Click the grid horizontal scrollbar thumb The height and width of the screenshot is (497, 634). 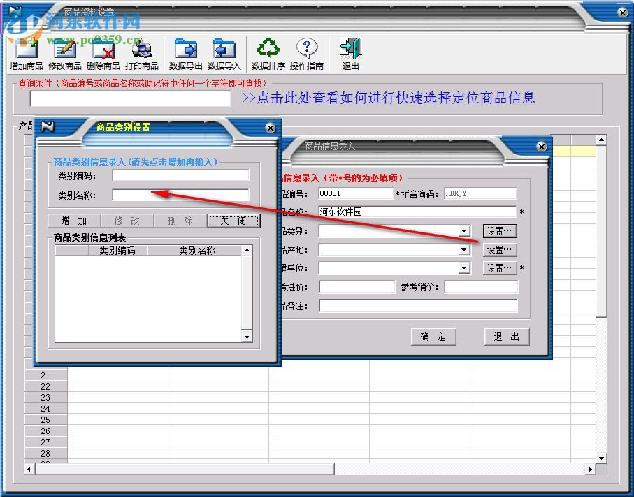click(185, 469)
